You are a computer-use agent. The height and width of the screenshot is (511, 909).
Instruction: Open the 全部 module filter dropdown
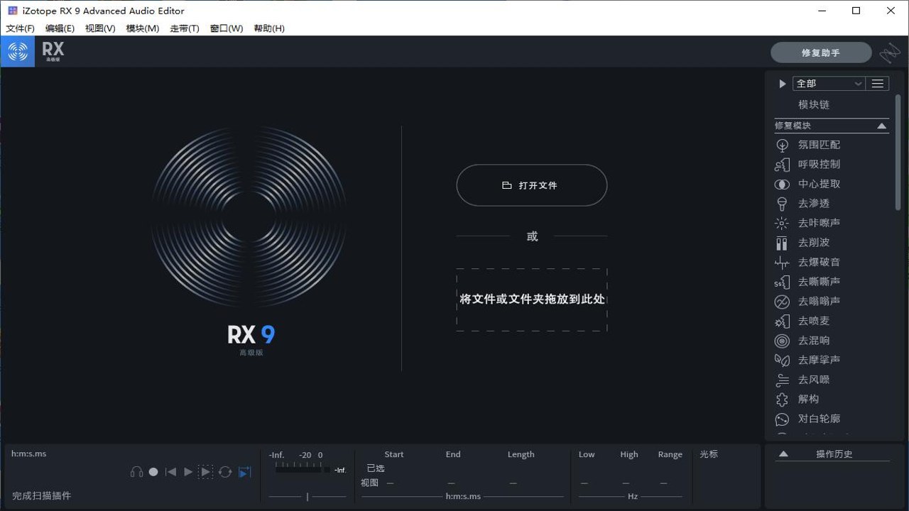(x=829, y=84)
